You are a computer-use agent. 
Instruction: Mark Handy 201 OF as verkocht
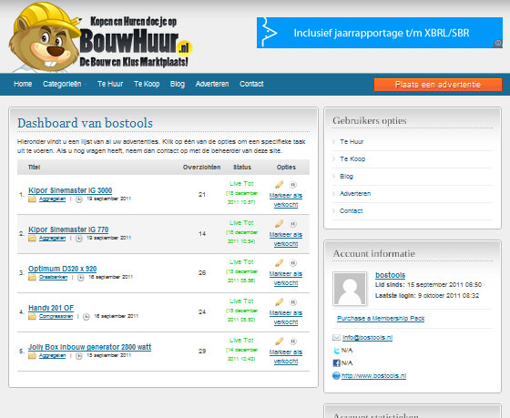tap(286, 318)
